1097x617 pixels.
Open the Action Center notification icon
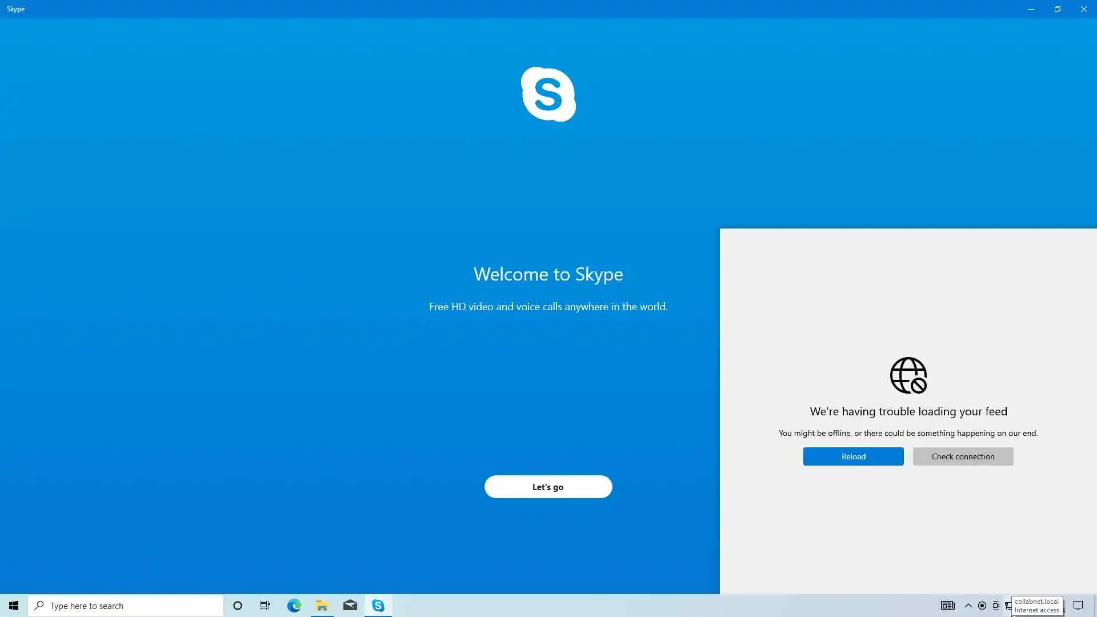coord(1078,606)
